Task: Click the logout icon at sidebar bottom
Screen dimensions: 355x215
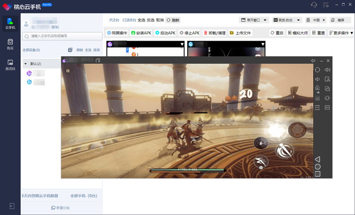Action: coord(12,206)
